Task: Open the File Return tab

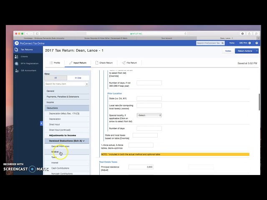Action: coord(129,63)
